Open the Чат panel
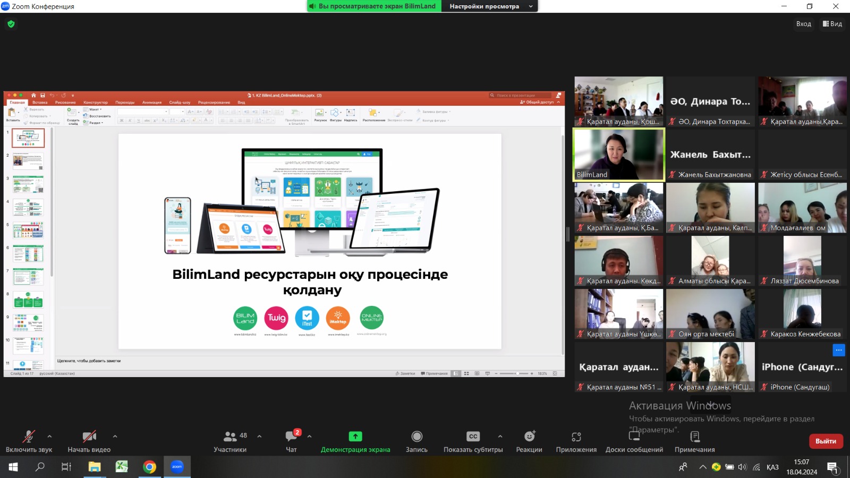Viewport: 850px width, 478px height. pos(291,441)
